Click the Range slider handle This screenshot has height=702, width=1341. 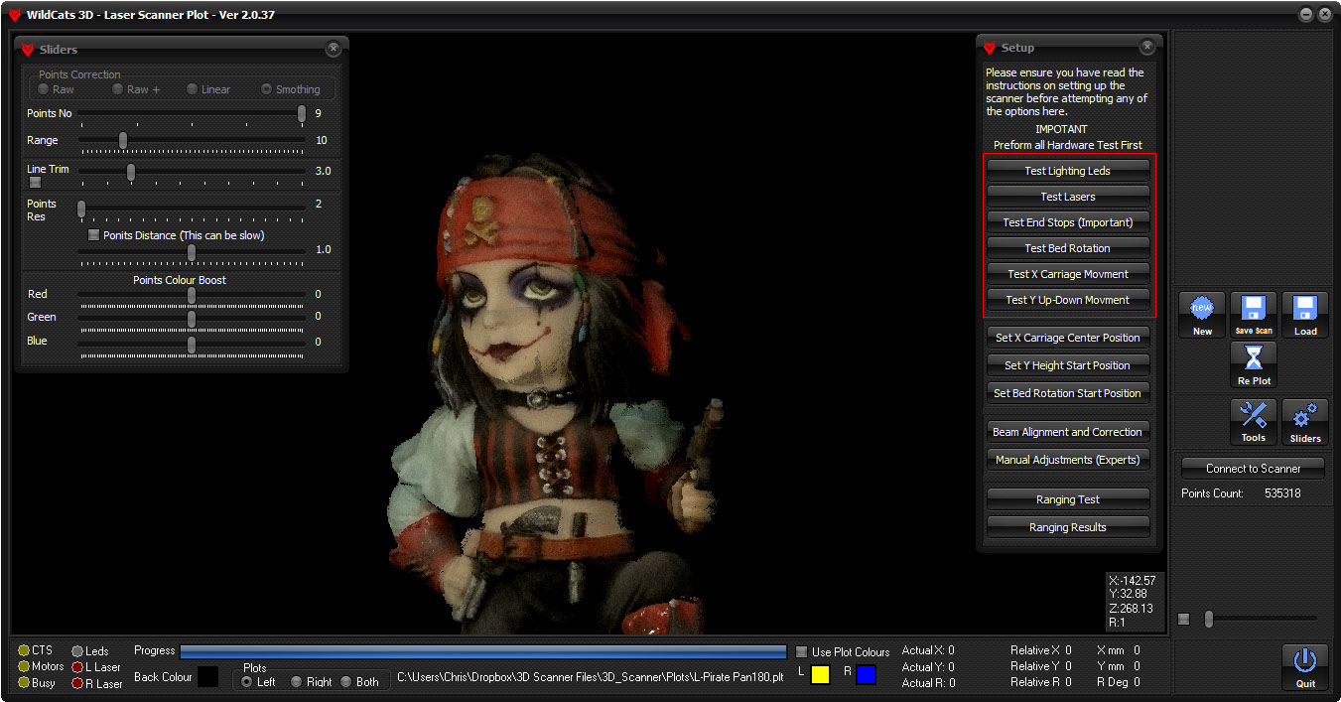123,140
